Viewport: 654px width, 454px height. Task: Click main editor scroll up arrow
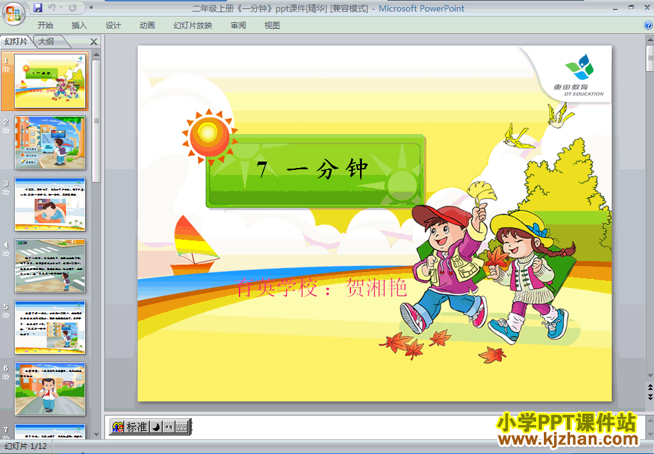(650, 40)
